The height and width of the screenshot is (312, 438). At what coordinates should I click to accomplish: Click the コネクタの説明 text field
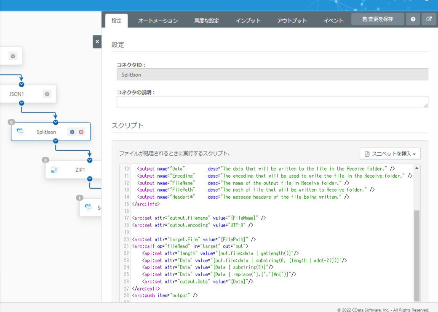point(272,102)
